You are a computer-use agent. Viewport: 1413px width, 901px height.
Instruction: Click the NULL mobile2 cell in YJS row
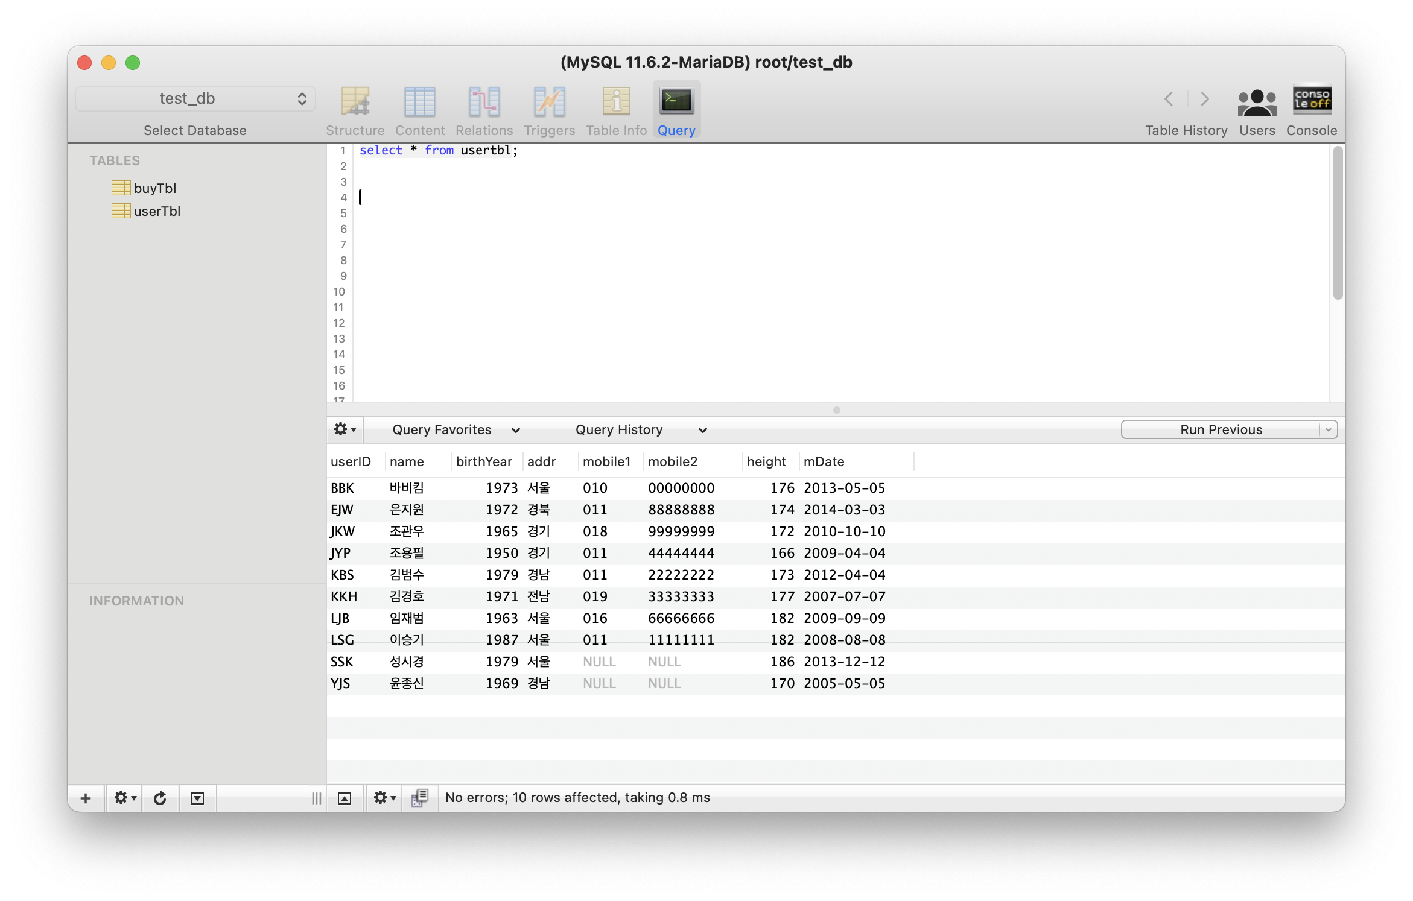coord(664,683)
